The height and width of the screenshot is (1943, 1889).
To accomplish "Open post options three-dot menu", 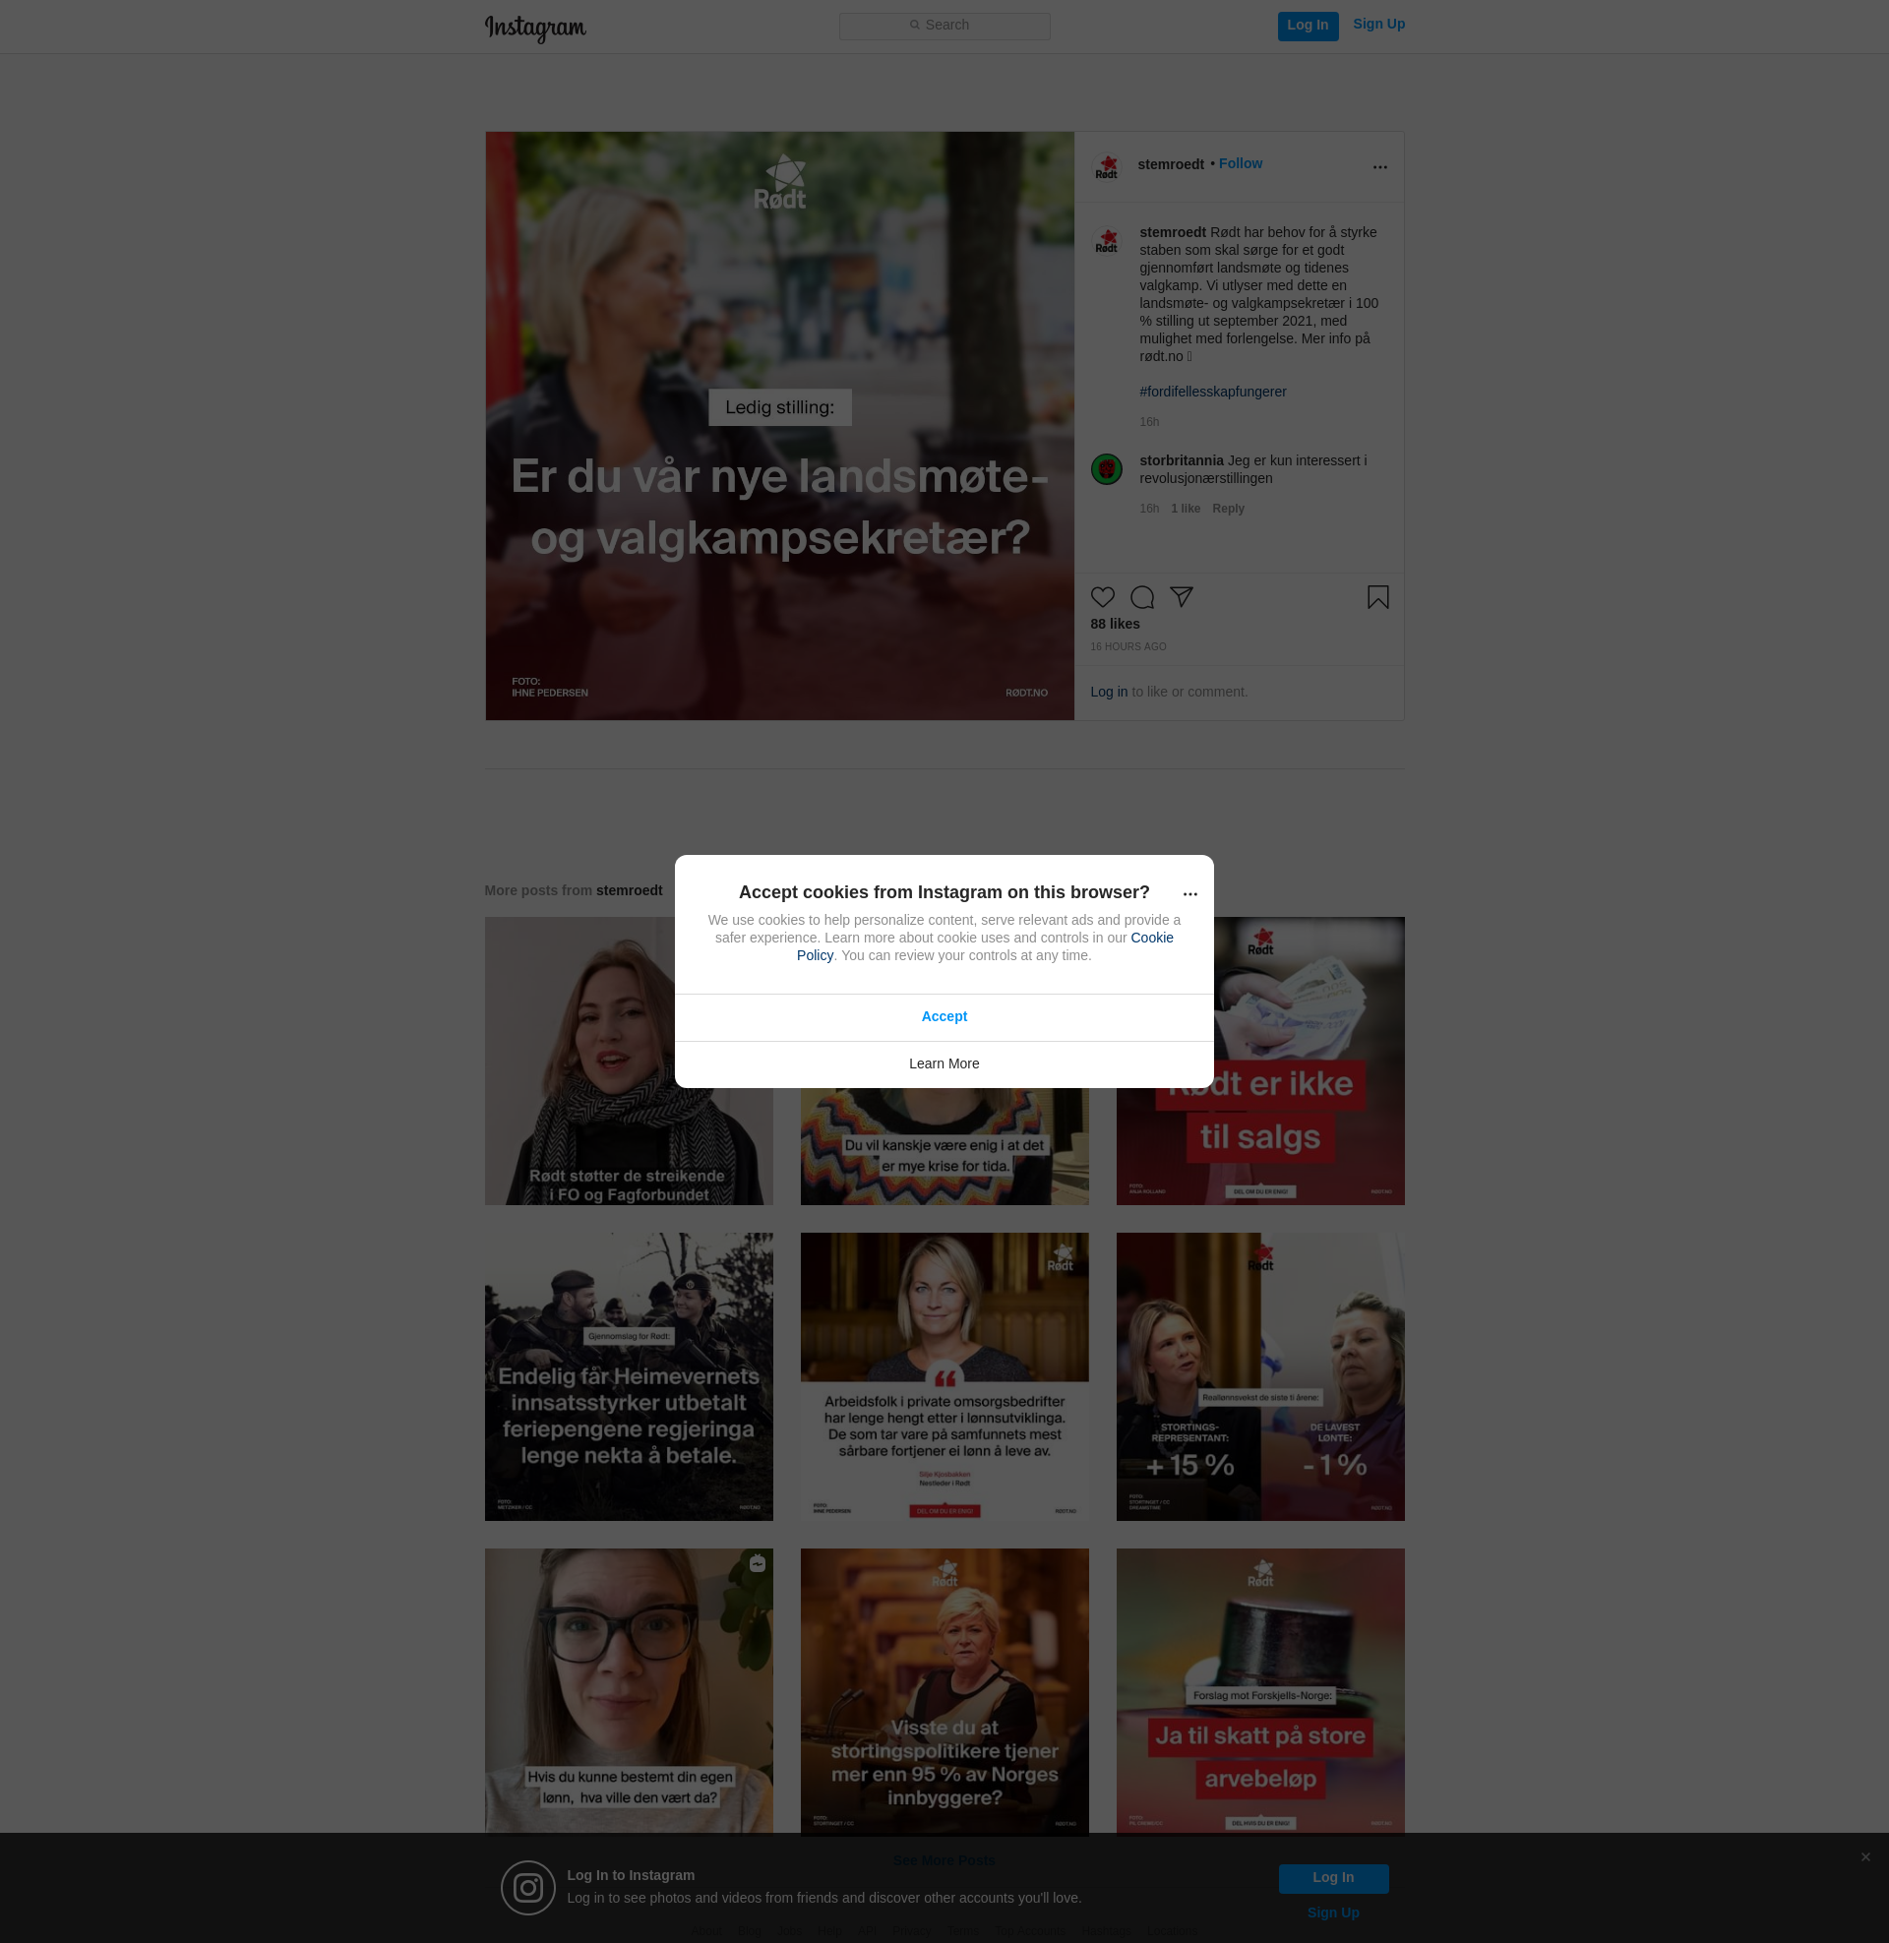I will 1380,166.
